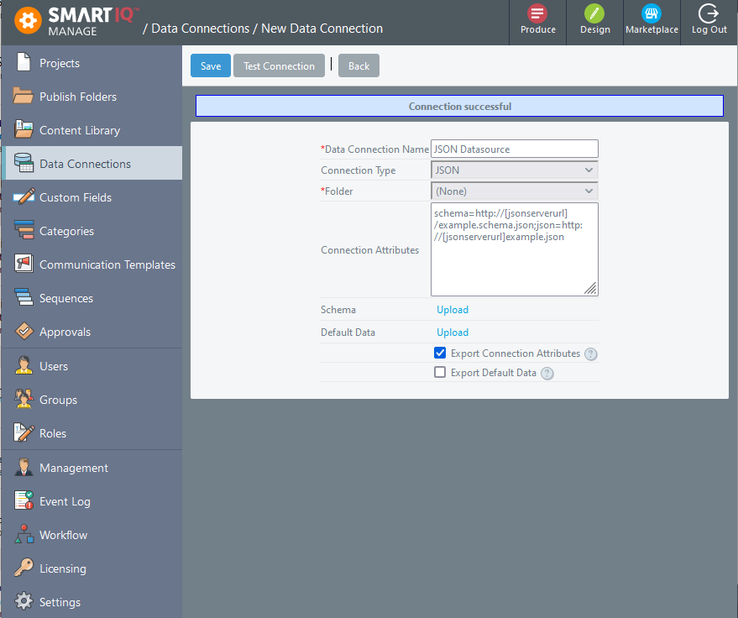Open Approvals in the sidebar
Viewport: 738px width, 618px height.
coord(65,332)
